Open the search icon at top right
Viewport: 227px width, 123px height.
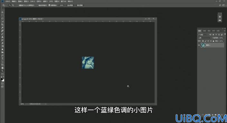pyautogui.click(x=220, y=5)
